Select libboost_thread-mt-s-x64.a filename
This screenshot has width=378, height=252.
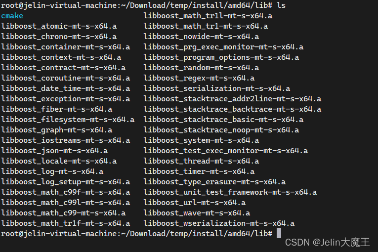click(201, 161)
